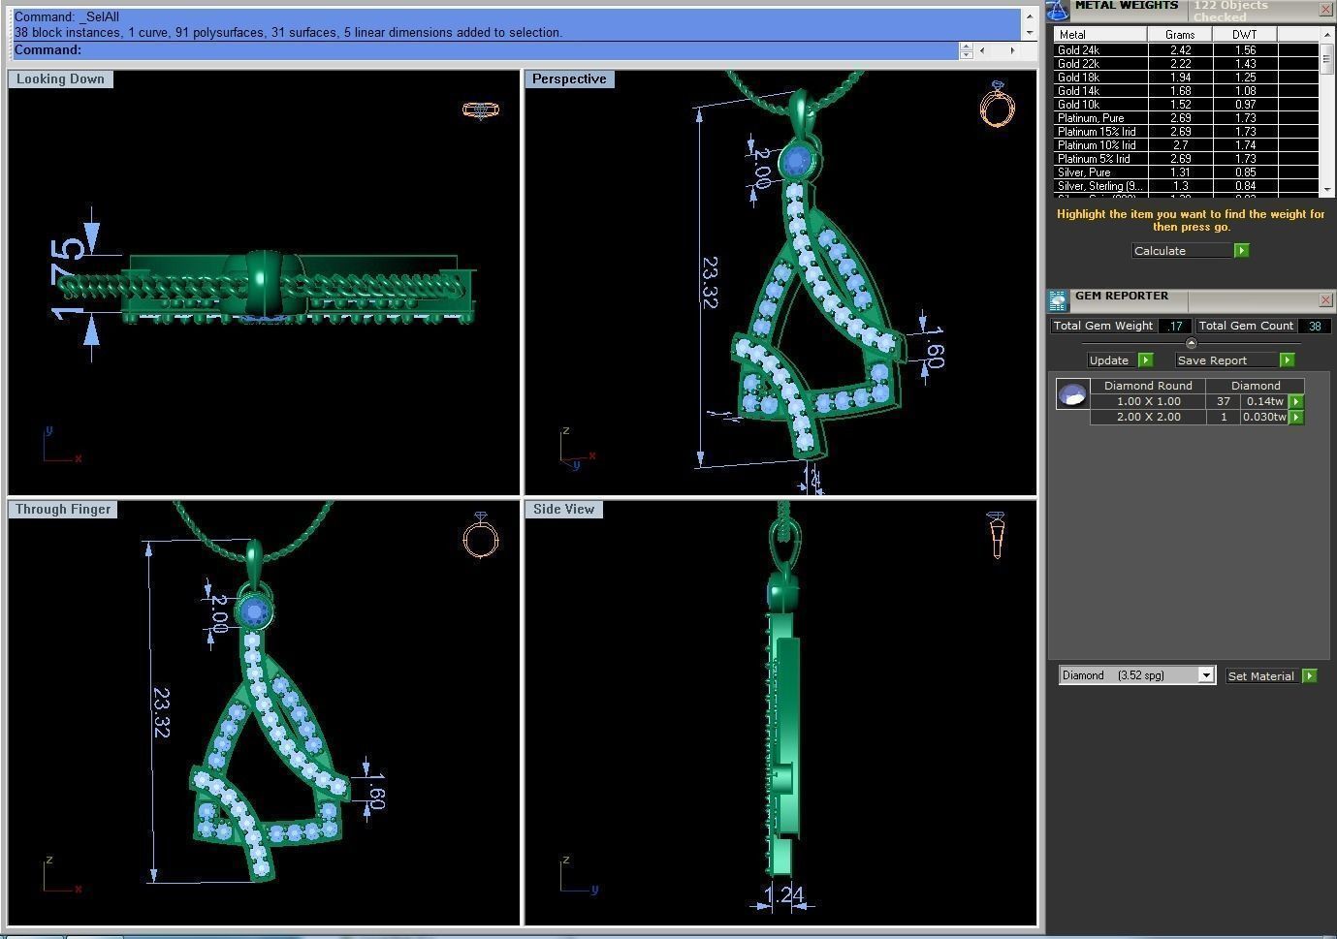The width and height of the screenshot is (1337, 939).
Task: Collapse the Gem Reporter summary using round arrow
Action: (1191, 343)
